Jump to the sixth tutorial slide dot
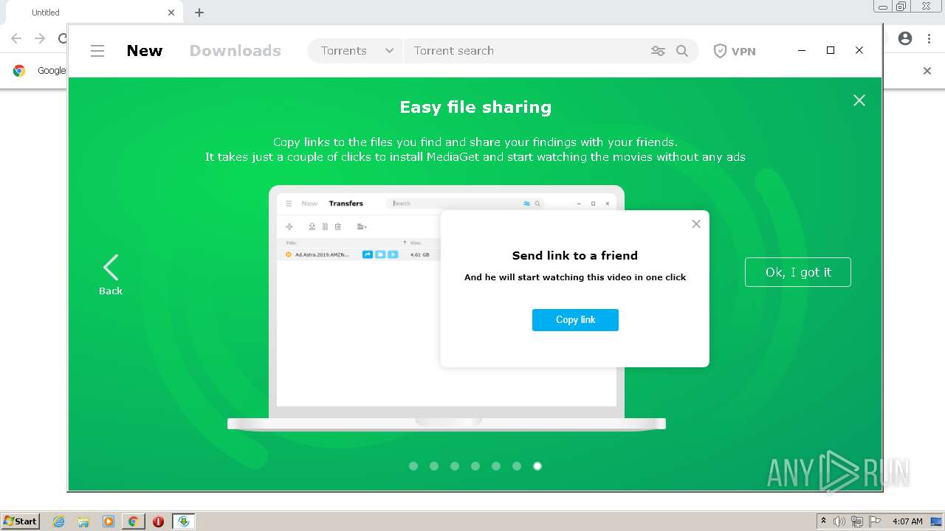 coord(517,466)
